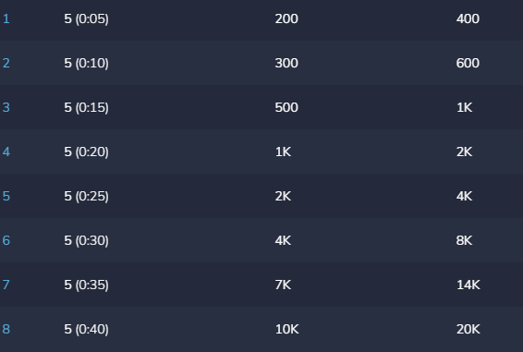
Task: Click the 14K big blind value
Action: 468,285
